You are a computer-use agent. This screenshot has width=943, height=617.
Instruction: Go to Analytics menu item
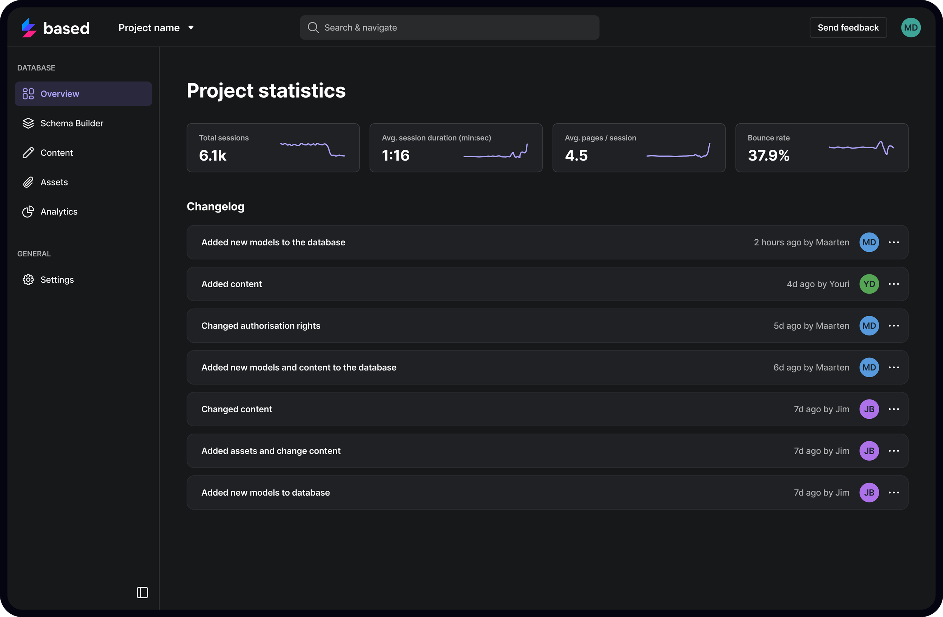pyautogui.click(x=59, y=211)
